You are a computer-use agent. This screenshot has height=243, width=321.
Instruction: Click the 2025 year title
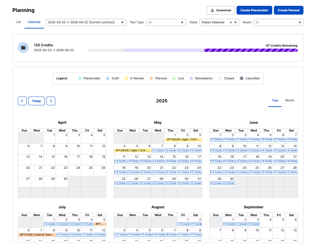pos(162,101)
